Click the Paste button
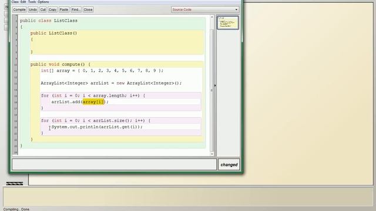This screenshot has height=211, width=376. (x=64, y=9)
